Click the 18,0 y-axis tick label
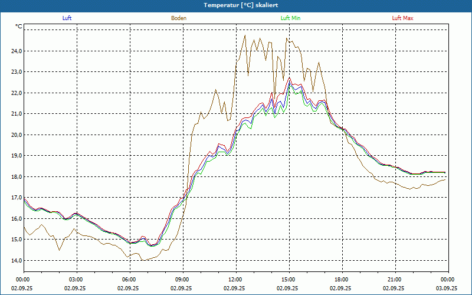The width and height of the screenshot is (472, 295). [x=17, y=177]
